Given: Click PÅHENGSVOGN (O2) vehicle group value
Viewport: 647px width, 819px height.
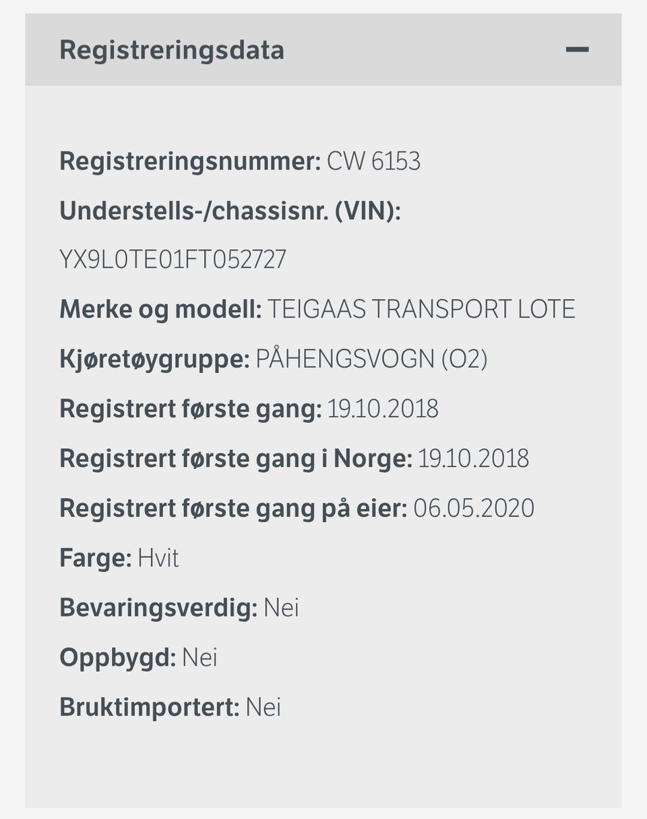Looking at the screenshot, I should [x=371, y=360].
